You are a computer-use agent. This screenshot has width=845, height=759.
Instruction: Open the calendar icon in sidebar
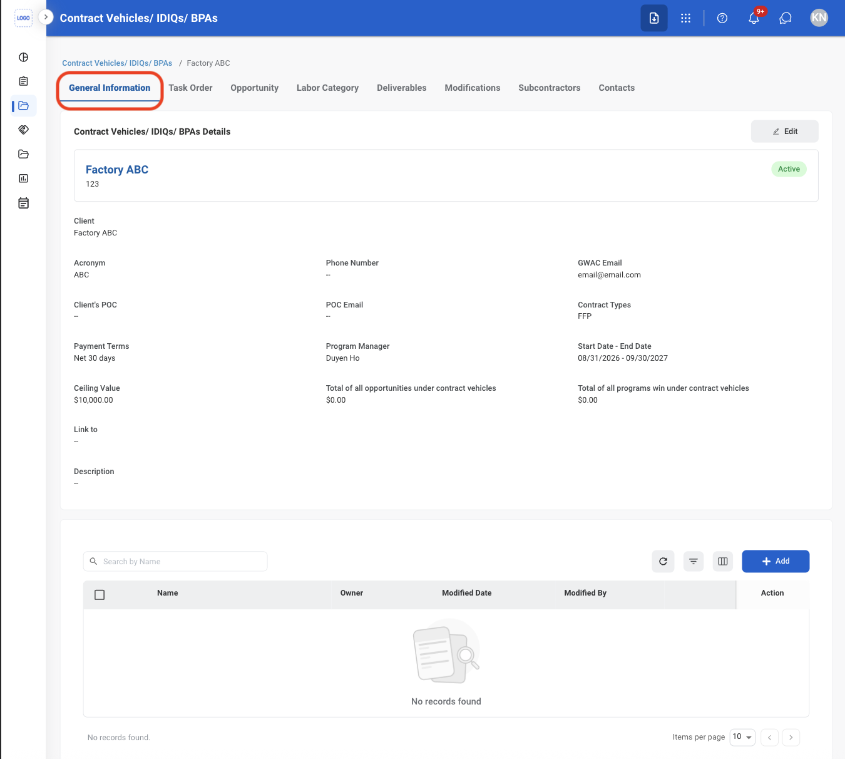[23, 203]
